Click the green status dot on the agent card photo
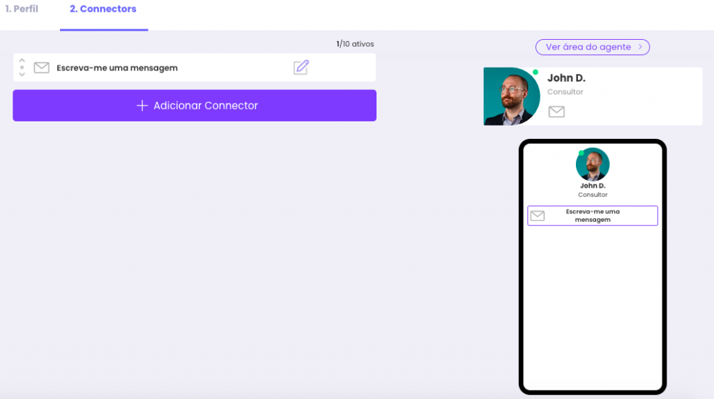Screen dimensions: 714x399 pos(535,72)
